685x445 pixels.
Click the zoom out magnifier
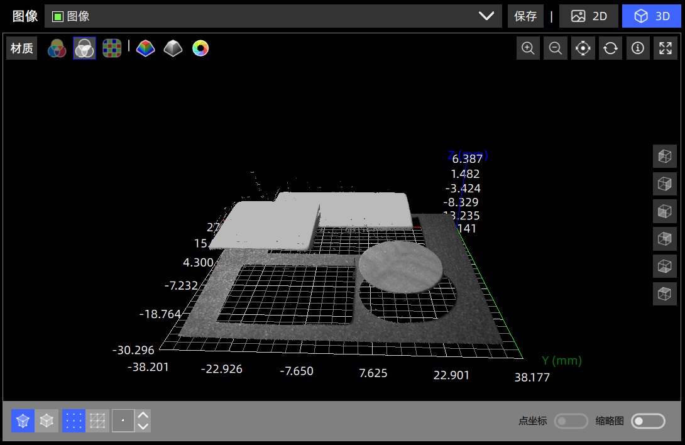coord(556,48)
